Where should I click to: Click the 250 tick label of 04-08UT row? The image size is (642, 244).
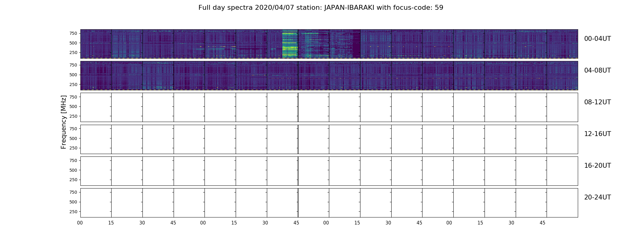pyautogui.click(x=73, y=84)
